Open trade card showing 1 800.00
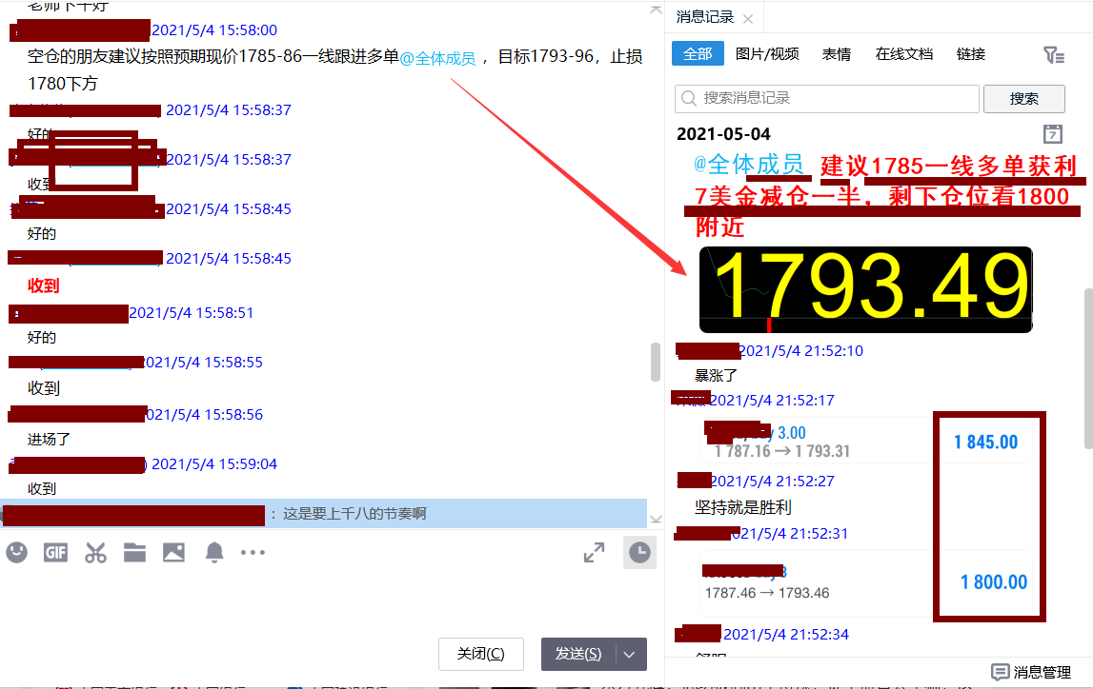This screenshot has width=1093, height=689. pos(866,582)
